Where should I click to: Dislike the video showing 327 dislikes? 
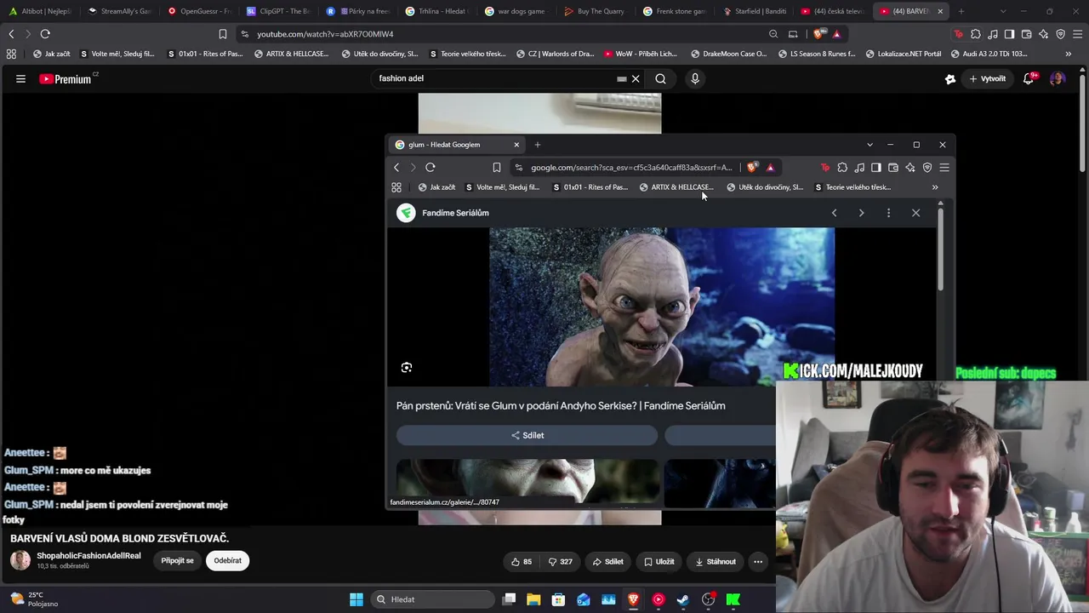[x=560, y=562]
